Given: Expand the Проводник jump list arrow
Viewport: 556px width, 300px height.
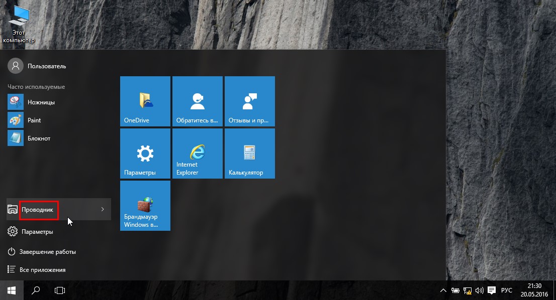Looking at the screenshot, I should [103, 210].
